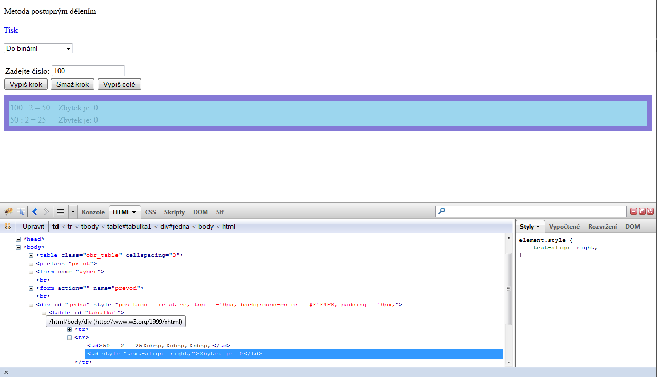The height and width of the screenshot is (377, 657).
Task: Click the HTML panel scrollbar down arrow
Action: click(509, 362)
